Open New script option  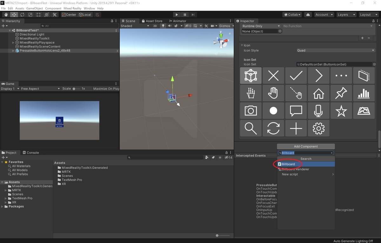(x=306, y=174)
